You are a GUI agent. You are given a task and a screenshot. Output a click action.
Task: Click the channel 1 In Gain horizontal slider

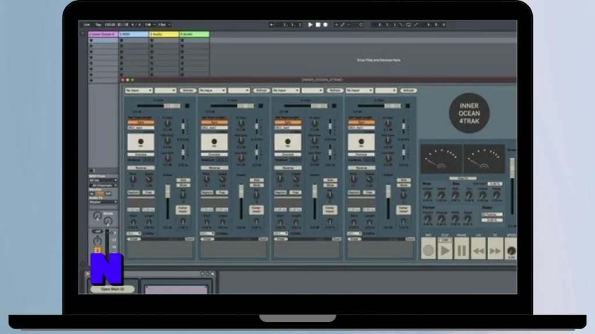tap(159, 106)
